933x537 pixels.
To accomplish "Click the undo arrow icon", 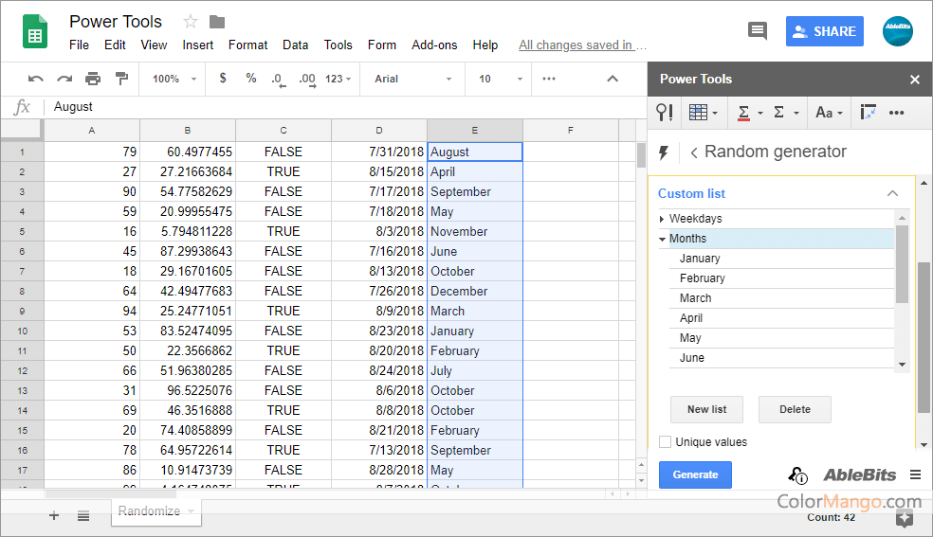I will [36, 79].
